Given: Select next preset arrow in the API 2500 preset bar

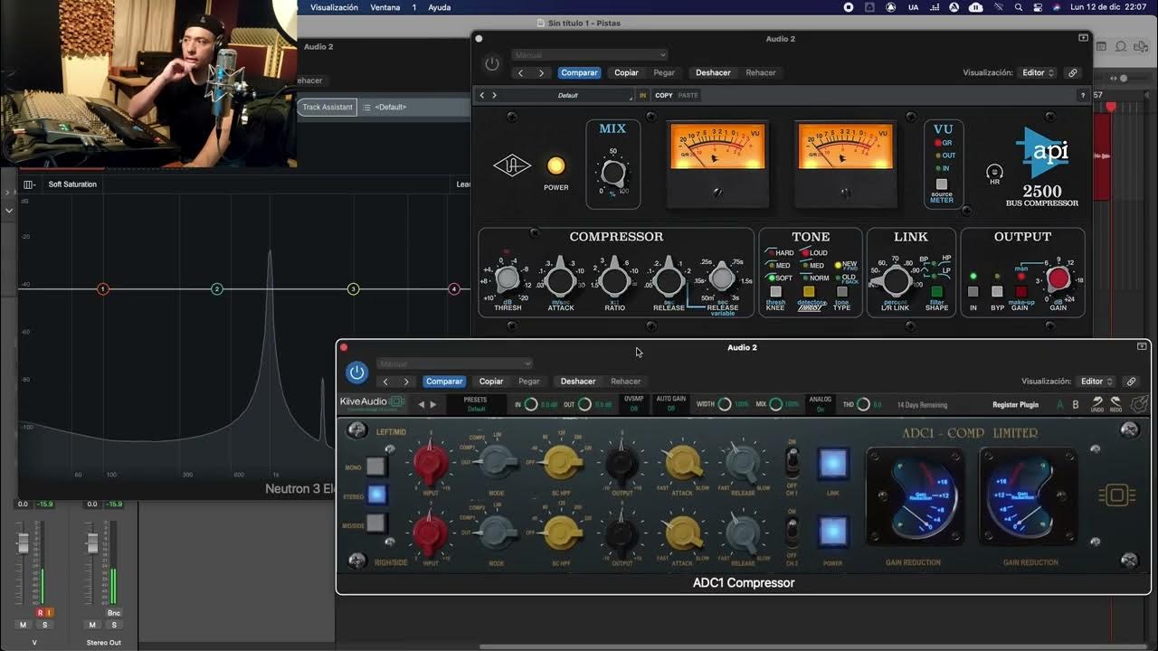Looking at the screenshot, I should (x=494, y=95).
